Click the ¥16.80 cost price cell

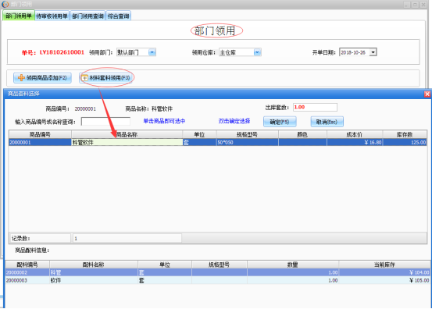pyautogui.click(x=355, y=142)
